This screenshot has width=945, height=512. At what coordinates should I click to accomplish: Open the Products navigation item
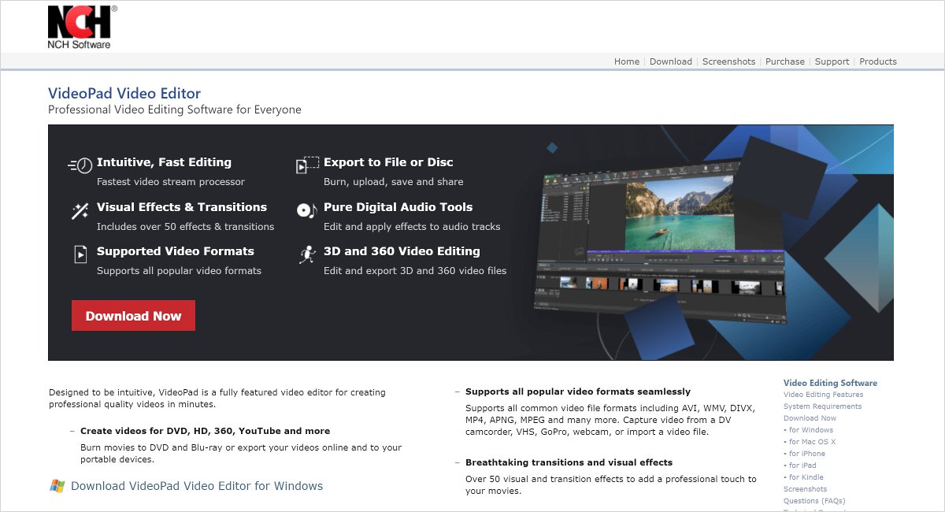(x=878, y=61)
